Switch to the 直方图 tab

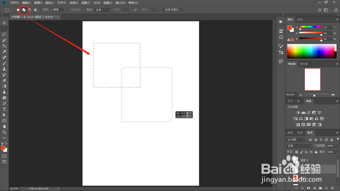pos(304,64)
